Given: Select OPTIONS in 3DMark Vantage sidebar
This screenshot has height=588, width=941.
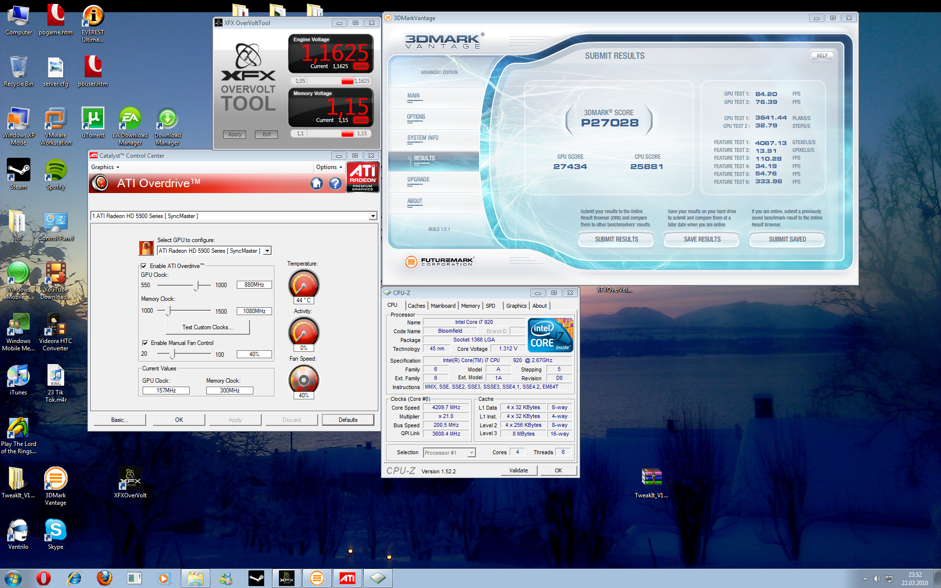Looking at the screenshot, I should coord(416,117).
